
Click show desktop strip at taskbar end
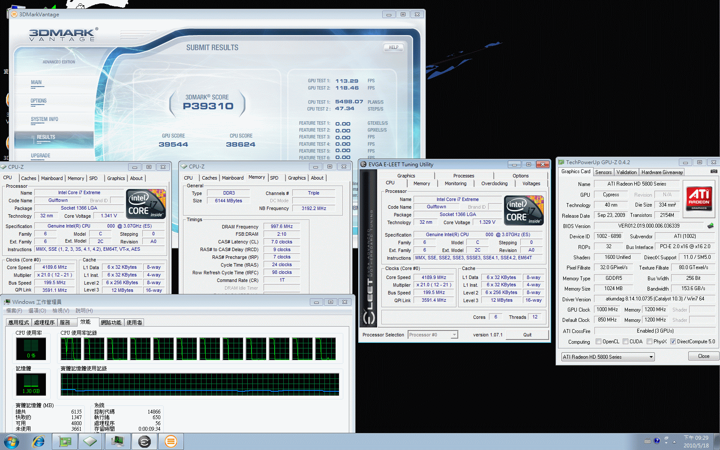[717, 441]
